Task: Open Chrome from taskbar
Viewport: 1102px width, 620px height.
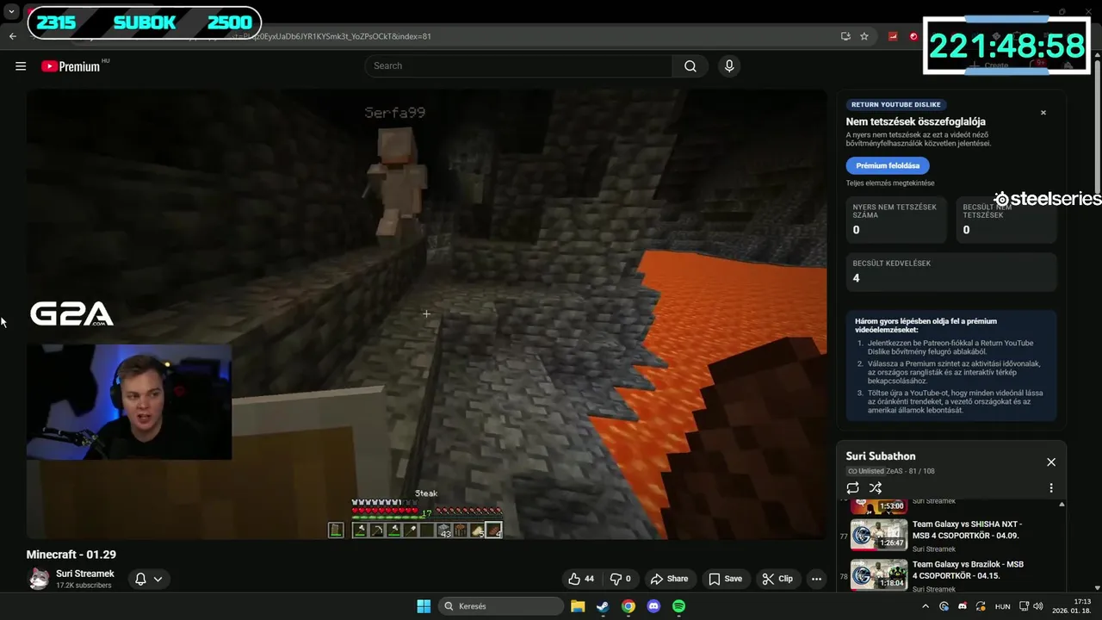Action: click(x=628, y=606)
